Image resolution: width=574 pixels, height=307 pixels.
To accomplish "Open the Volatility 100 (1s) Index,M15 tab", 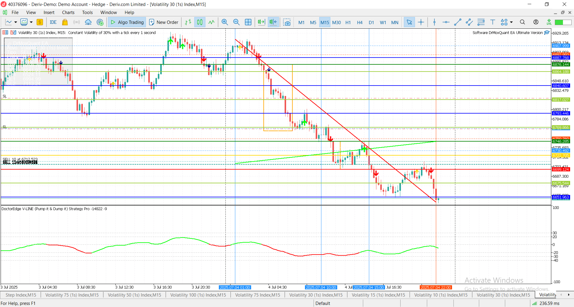I will pos(198,295).
